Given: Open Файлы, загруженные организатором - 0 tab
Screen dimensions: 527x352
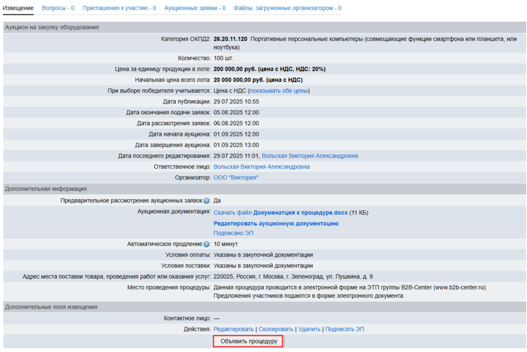Looking at the screenshot, I should pos(287,8).
